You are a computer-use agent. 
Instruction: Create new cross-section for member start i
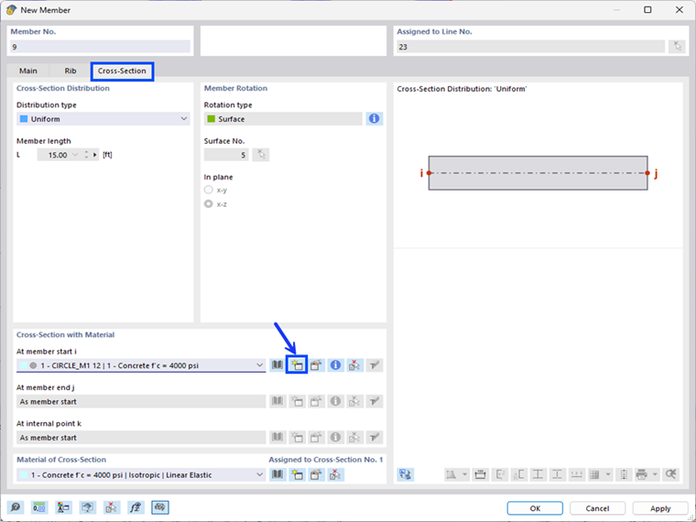297,365
